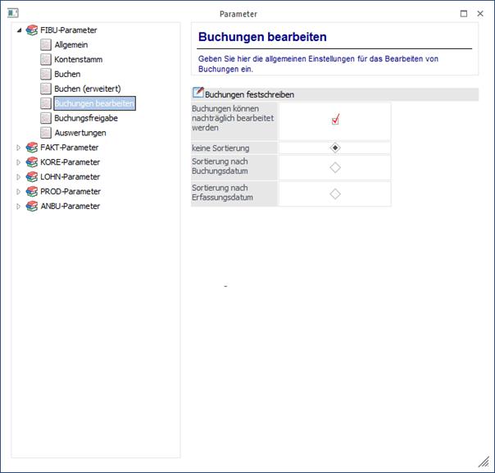Select 'Sortierung nach Buchungsdatum' radio option

pyautogui.click(x=335, y=167)
